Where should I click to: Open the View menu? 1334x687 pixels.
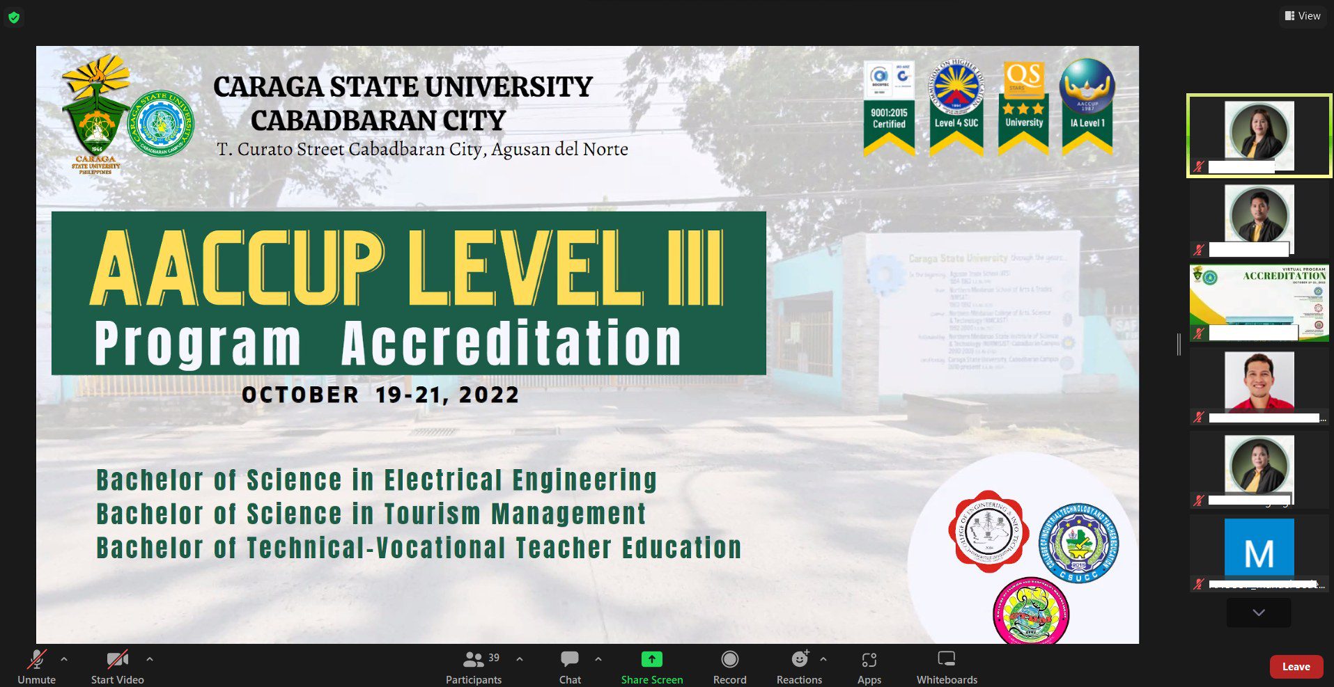1302,15
